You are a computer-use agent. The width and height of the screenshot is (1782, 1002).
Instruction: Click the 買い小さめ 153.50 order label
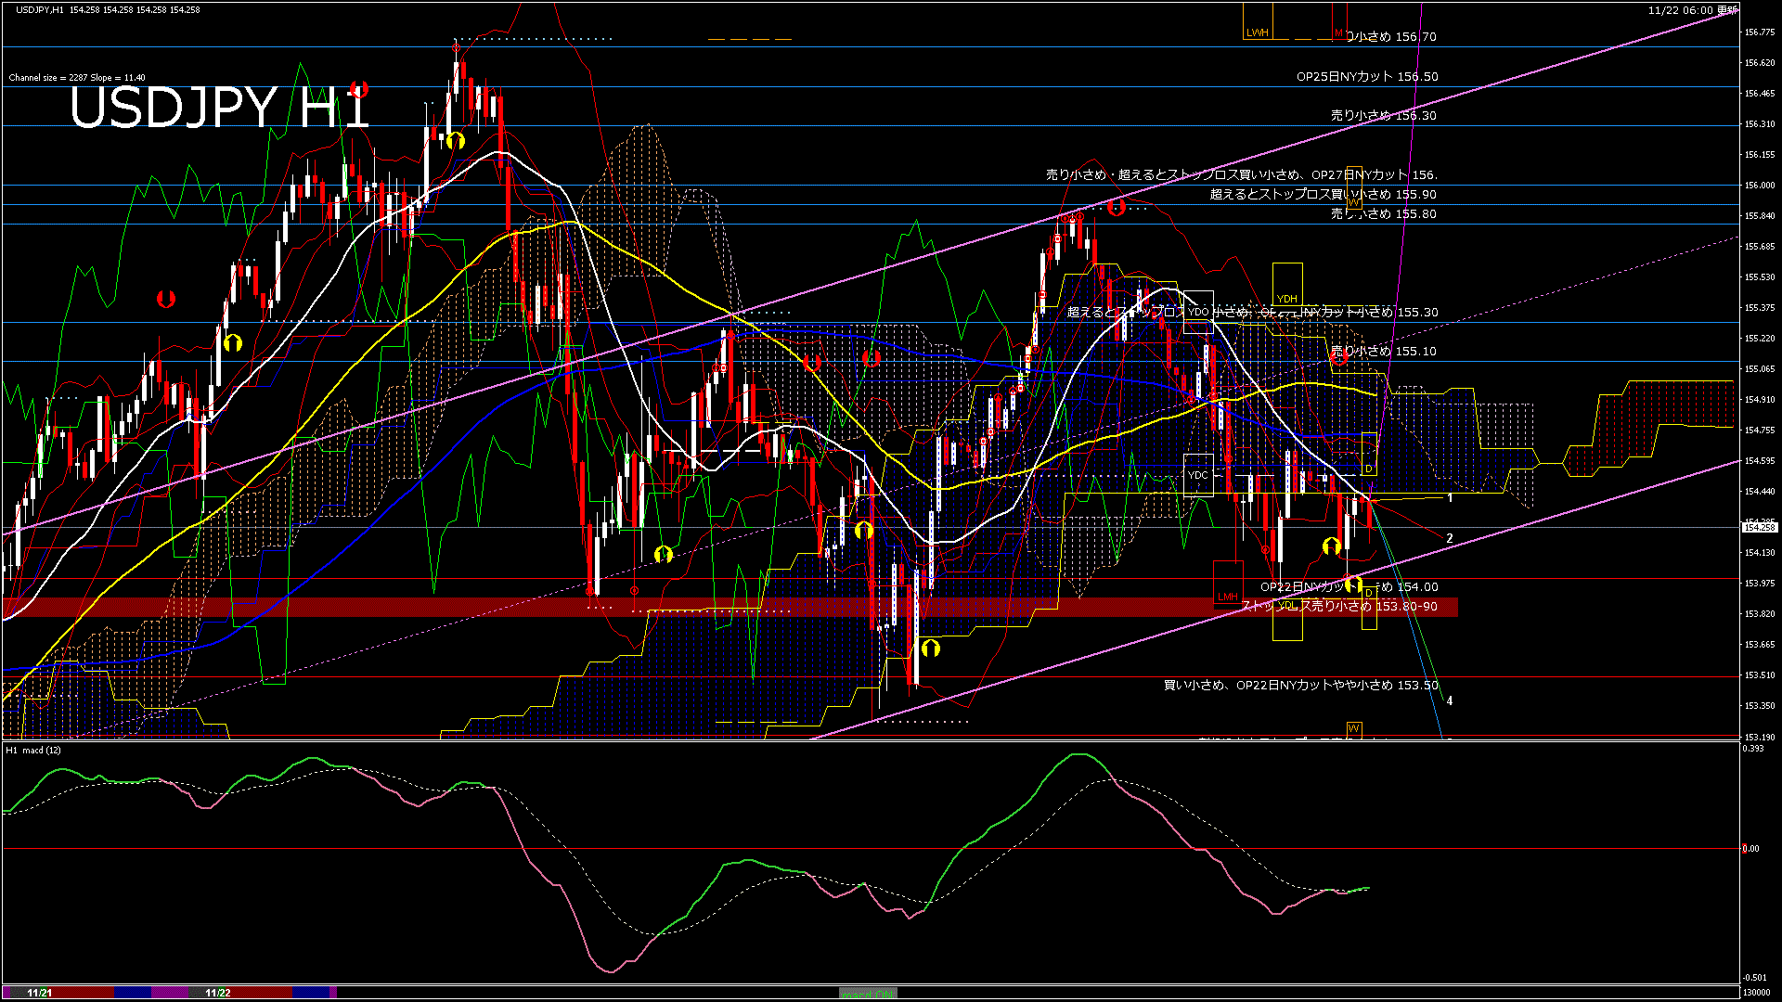1300,686
